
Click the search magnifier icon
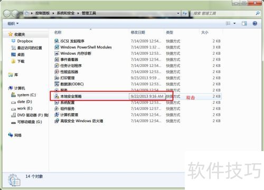click(258, 13)
